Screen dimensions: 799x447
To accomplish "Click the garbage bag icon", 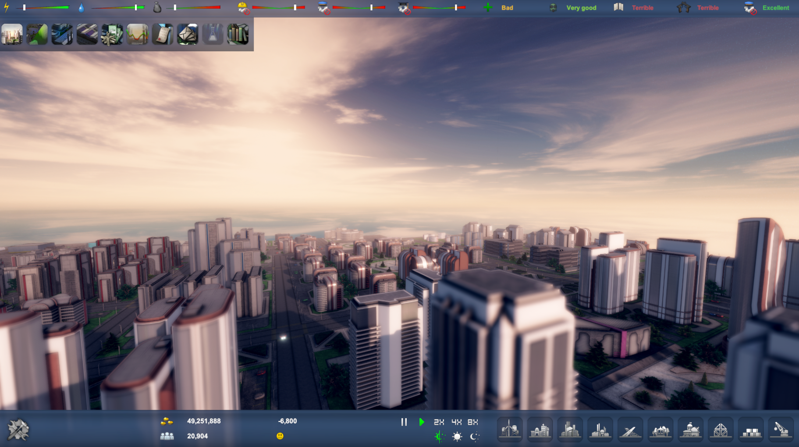I will (157, 7).
